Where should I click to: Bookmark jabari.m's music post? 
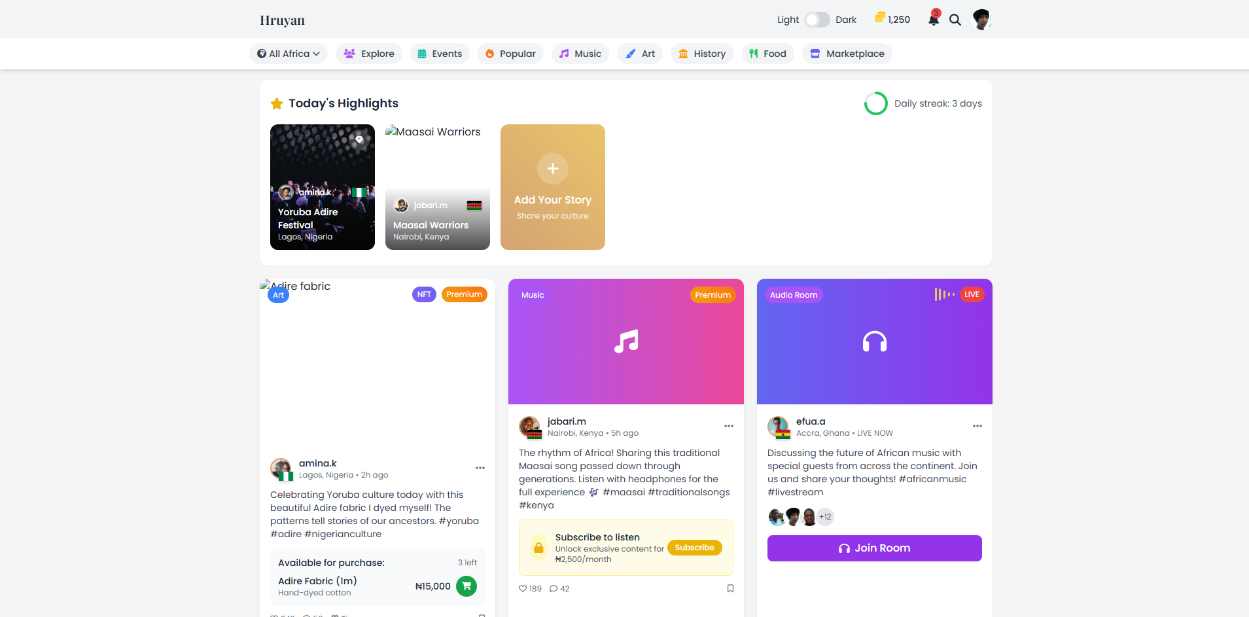[730, 588]
